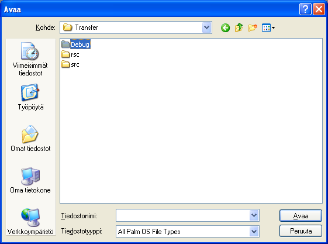Expand the Tiedostonimi dropdown arrow
Screen dimensions: 328x244
(x=254, y=215)
